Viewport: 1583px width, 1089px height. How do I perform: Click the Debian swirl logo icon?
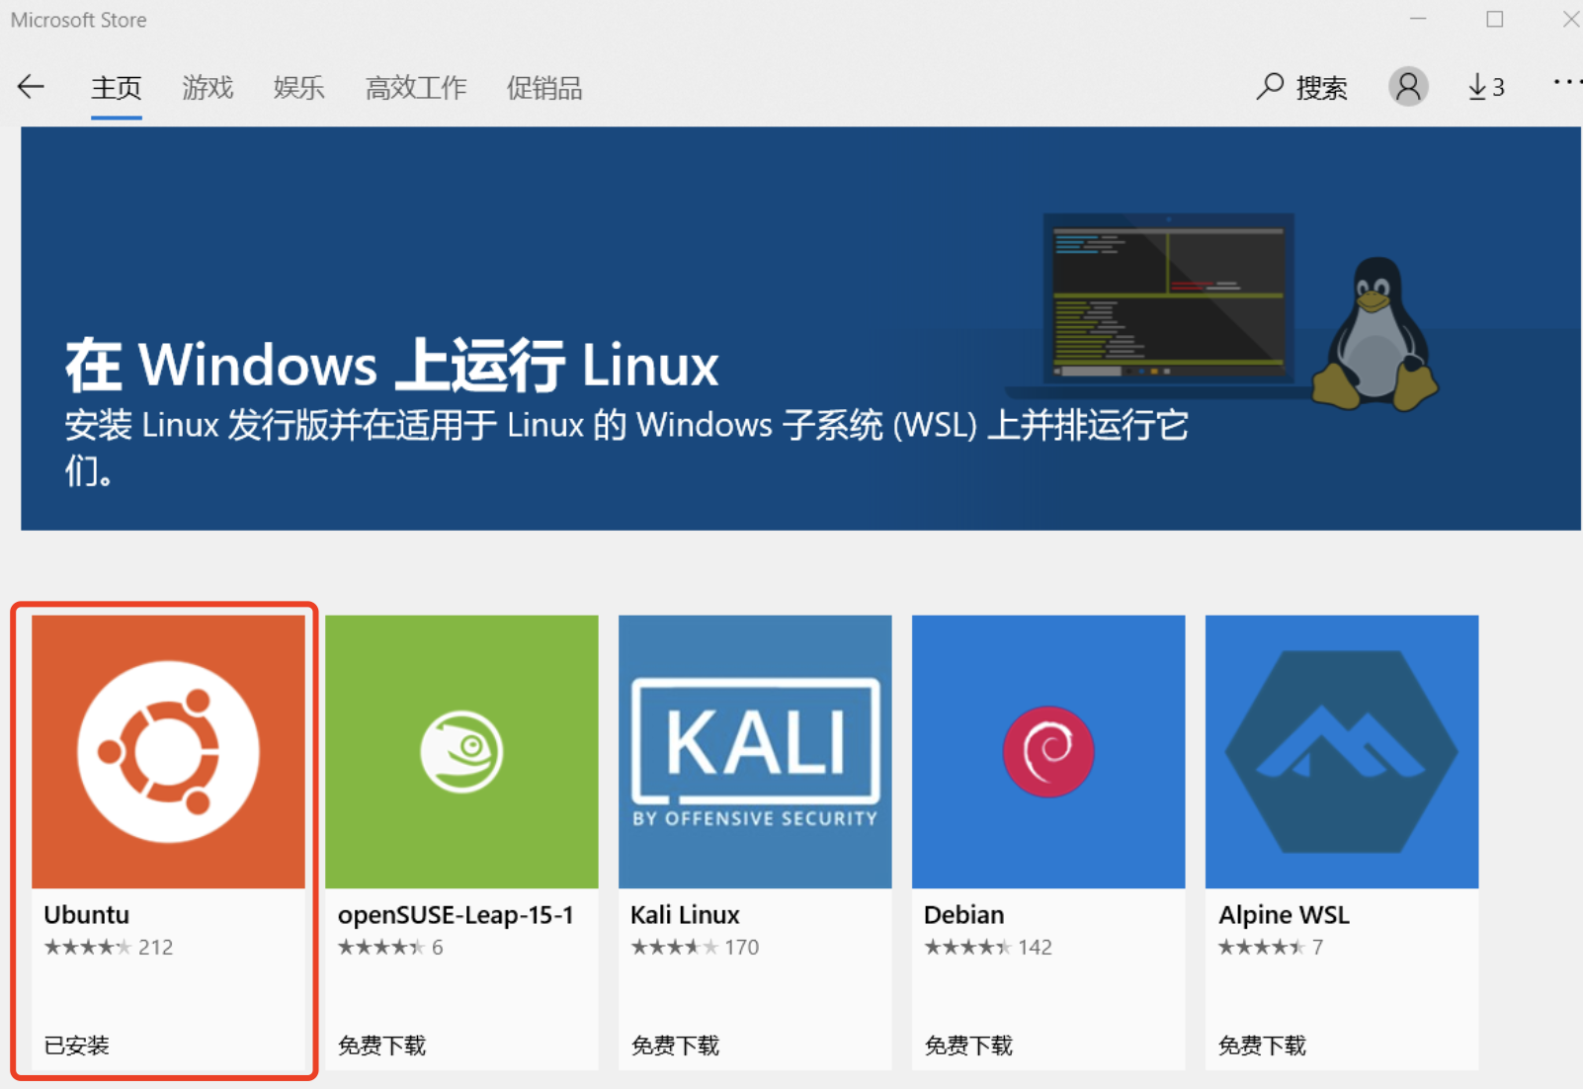coord(1047,749)
